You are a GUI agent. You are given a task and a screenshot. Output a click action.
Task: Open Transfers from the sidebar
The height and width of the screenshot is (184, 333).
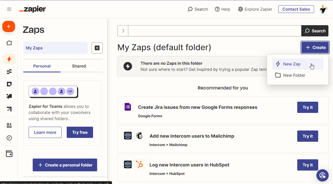(x=9, y=72)
